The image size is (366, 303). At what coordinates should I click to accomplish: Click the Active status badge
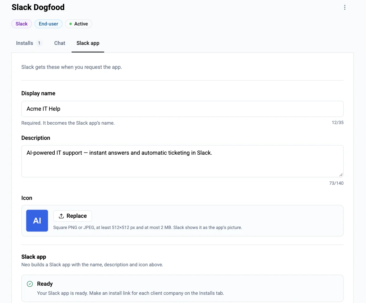78,24
